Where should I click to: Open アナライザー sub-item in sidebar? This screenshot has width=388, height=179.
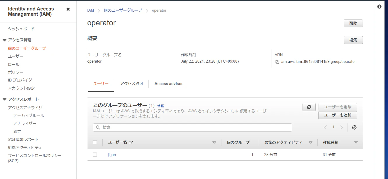click(25, 123)
